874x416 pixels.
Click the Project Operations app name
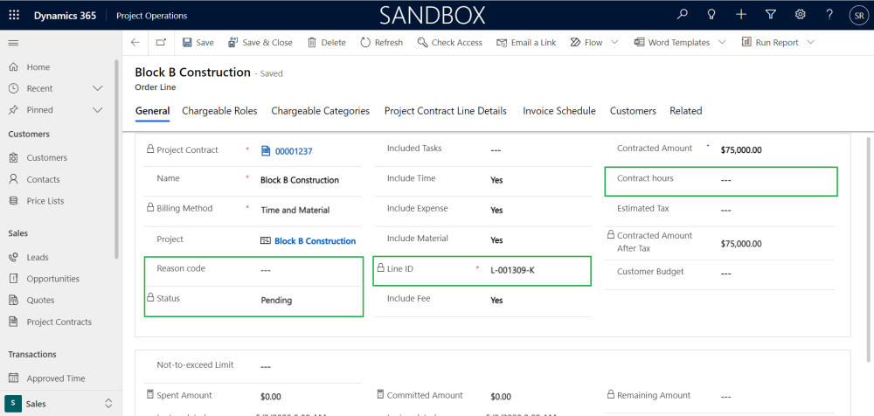click(151, 16)
